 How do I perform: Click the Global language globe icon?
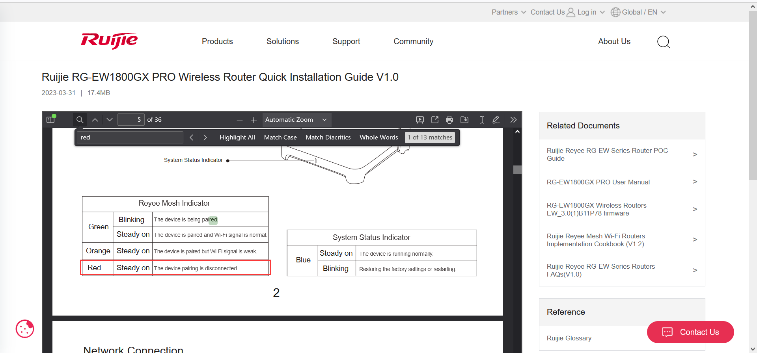[x=615, y=12]
